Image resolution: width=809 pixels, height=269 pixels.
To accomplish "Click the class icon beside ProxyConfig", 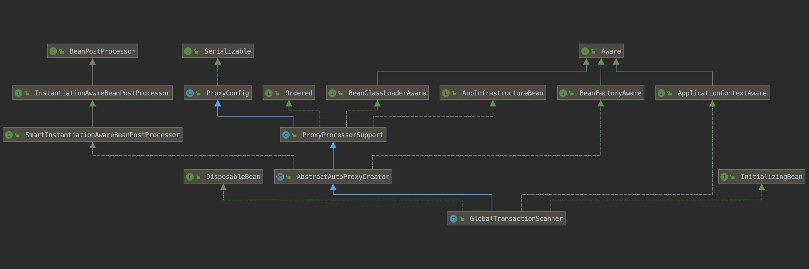I will pos(190,93).
